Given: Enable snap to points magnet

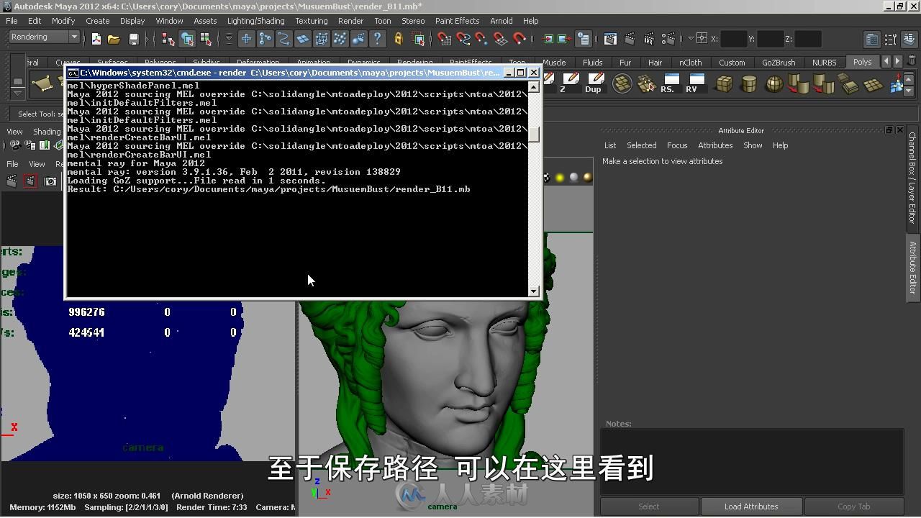Looking at the screenshot, I should tap(481, 39).
